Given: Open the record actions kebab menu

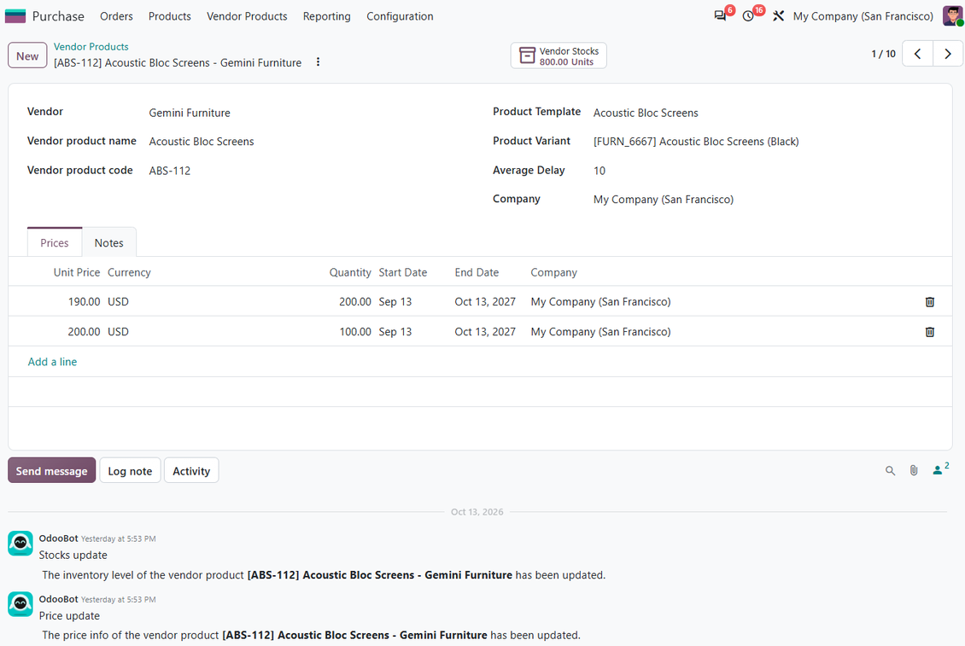Looking at the screenshot, I should (319, 62).
